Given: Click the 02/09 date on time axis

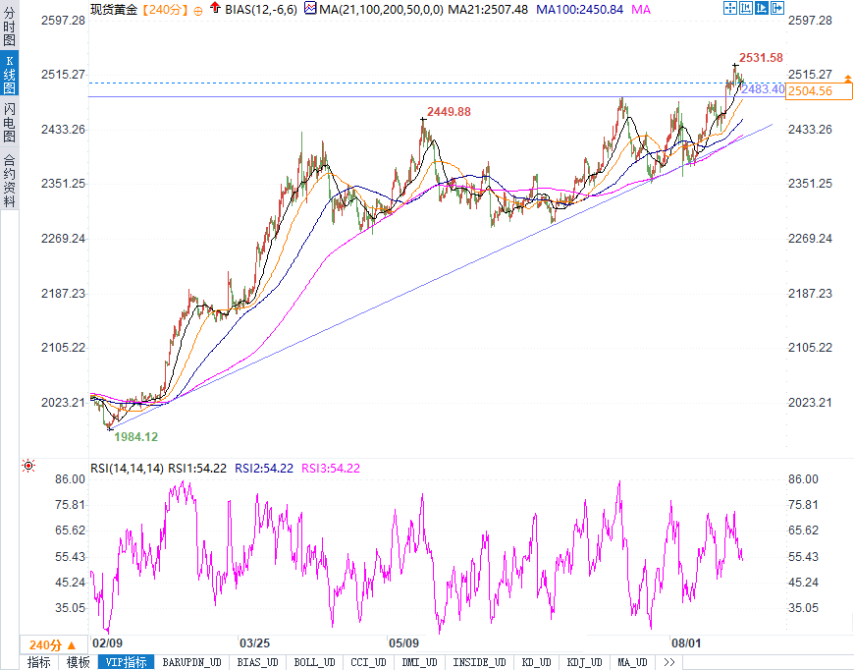Looking at the screenshot, I should pyautogui.click(x=107, y=643).
